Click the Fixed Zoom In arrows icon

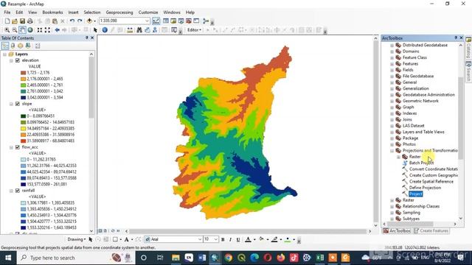39,30
